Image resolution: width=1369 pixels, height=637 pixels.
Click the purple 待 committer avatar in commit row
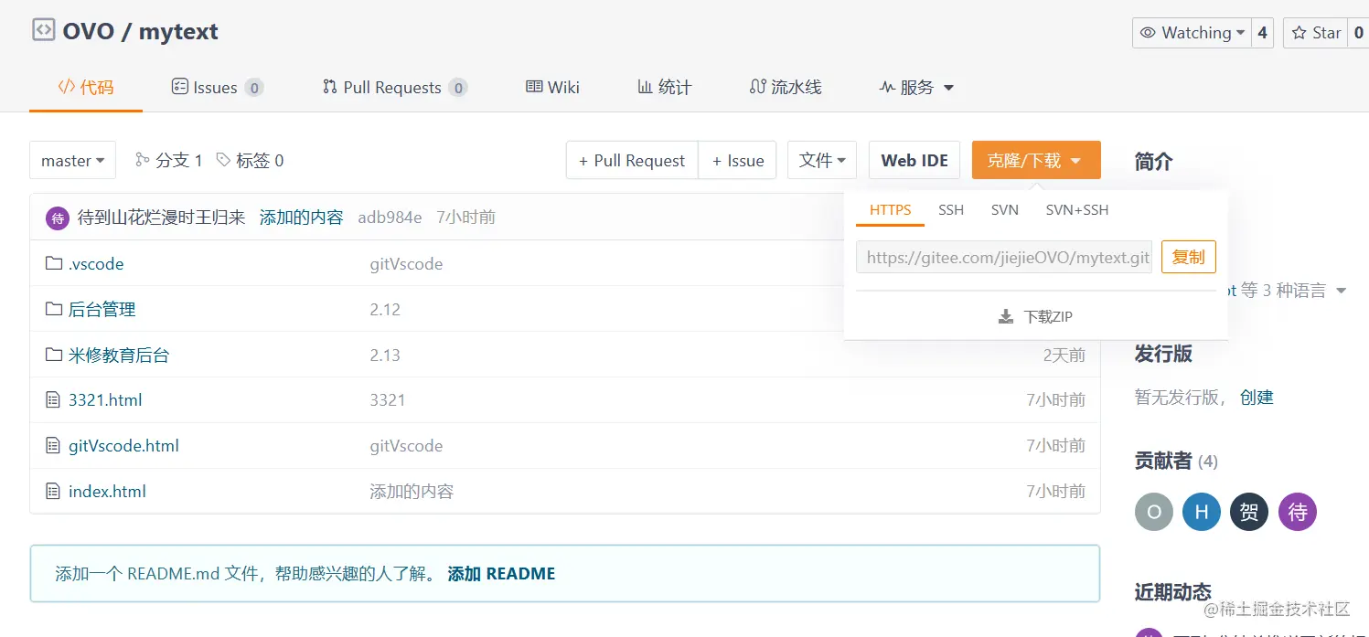tap(58, 218)
